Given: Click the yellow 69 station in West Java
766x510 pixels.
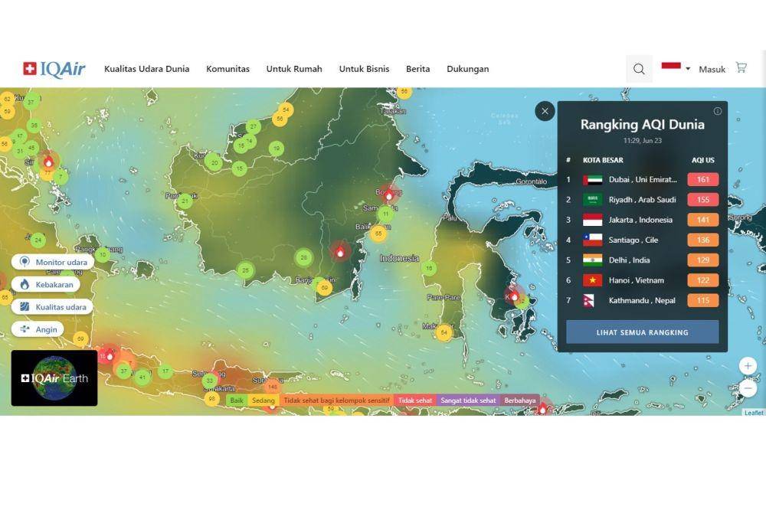Looking at the screenshot, I should 80,338.
